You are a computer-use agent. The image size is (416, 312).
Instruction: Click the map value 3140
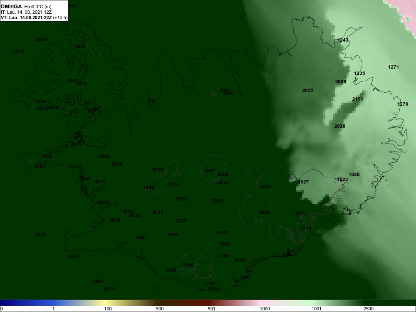click(x=209, y=283)
